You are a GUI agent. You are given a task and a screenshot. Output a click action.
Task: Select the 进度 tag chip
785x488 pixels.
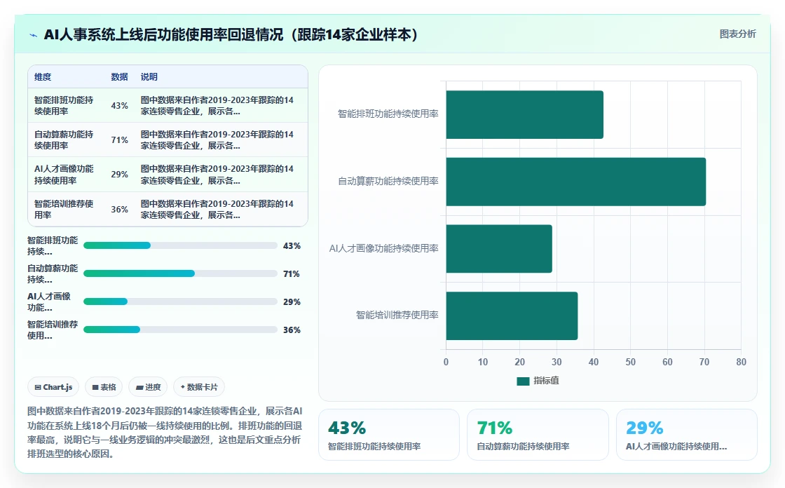[x=148, y=387]
